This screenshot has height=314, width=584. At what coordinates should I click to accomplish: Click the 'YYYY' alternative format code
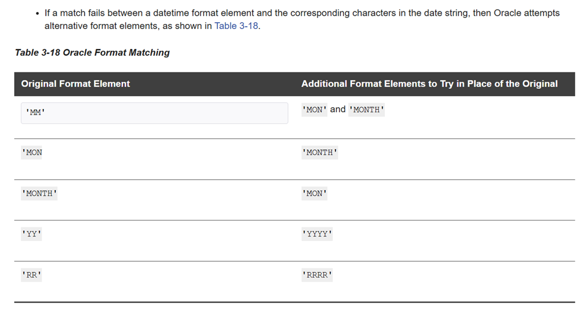(x=317, y=234)
